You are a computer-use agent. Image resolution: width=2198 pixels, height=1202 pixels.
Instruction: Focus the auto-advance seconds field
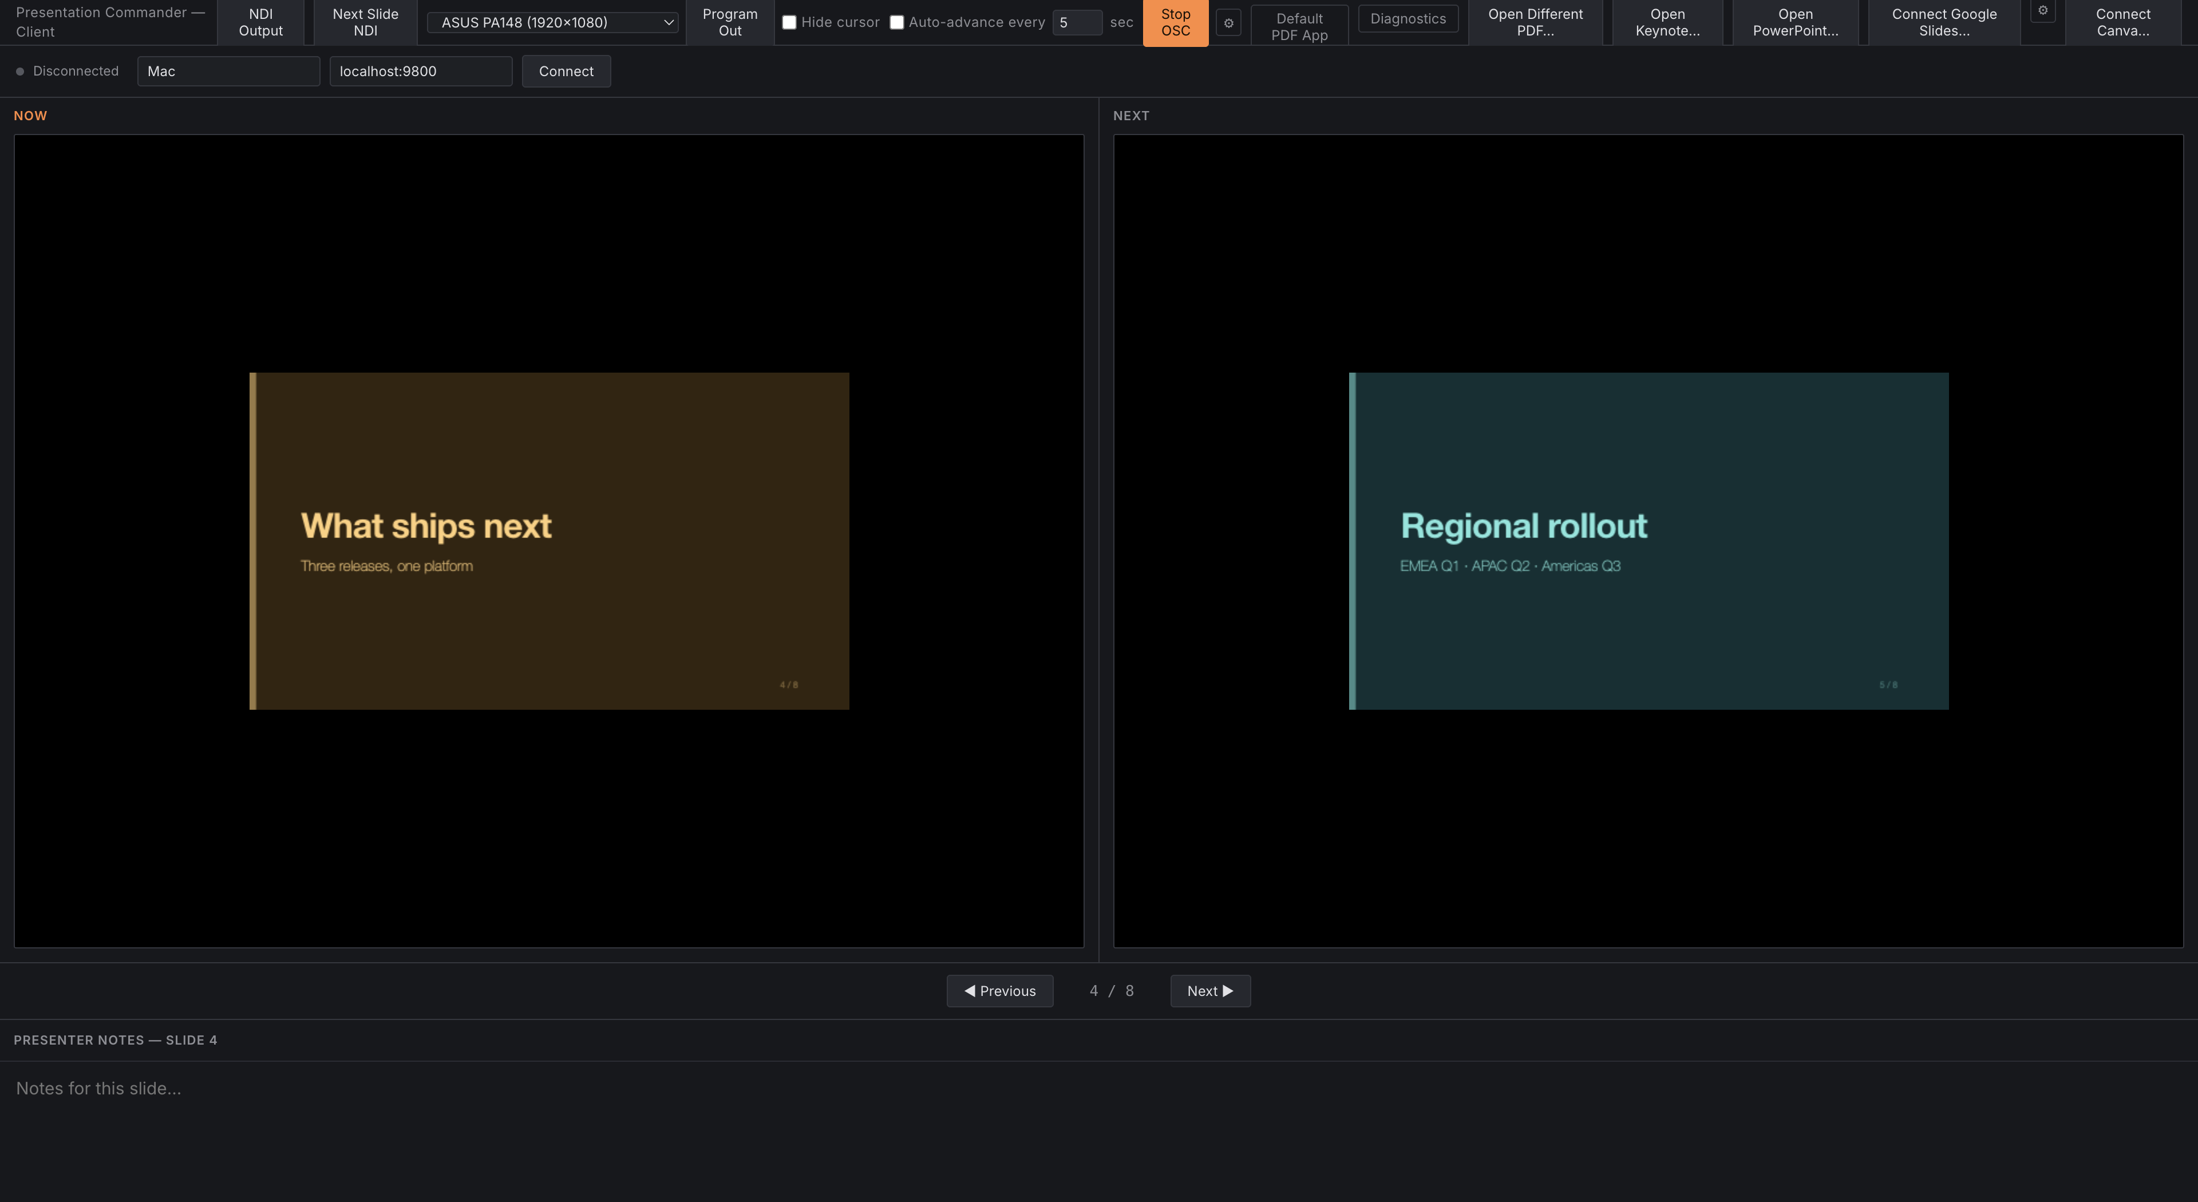click(x=1077, y=22)
